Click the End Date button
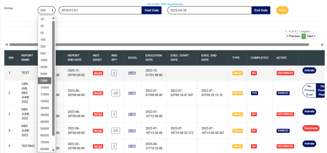The height and width of the screenshot is (153, 327). tap(261, 10)
